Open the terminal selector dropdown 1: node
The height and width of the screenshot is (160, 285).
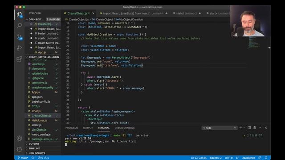pos(219,128)
